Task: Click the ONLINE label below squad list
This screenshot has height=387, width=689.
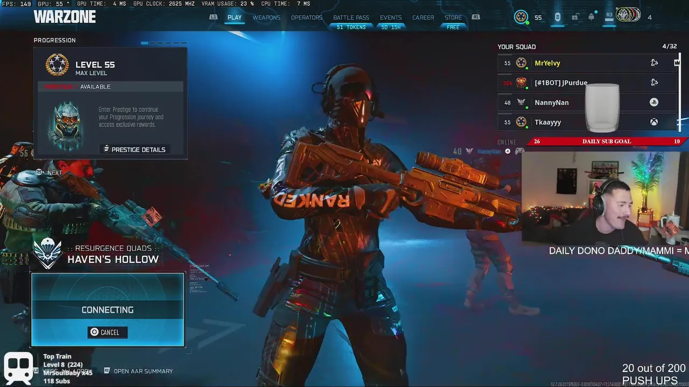Action: coord(507,142)
